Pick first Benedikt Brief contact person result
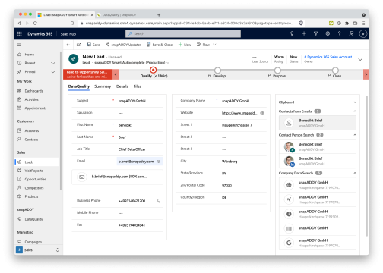 [x=318, y=146]
